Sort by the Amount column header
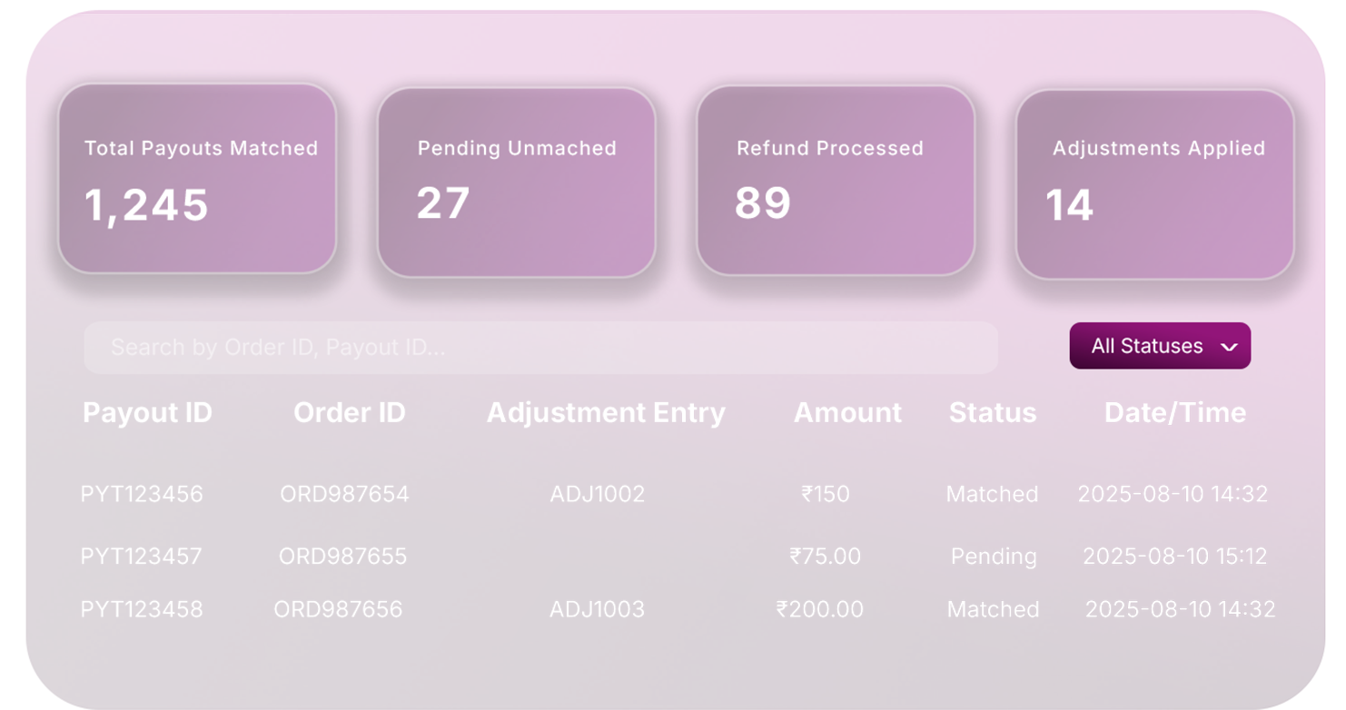Image resolution: width=1346 pixels, height=710 pixels. click(x=847, y=413)
